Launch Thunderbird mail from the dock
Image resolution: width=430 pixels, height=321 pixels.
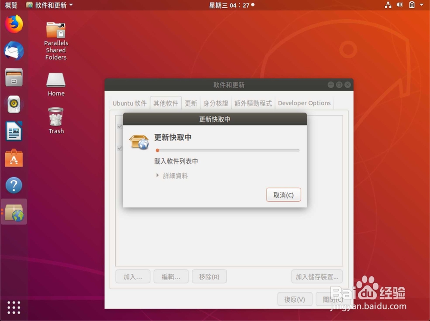click(13, 51)
